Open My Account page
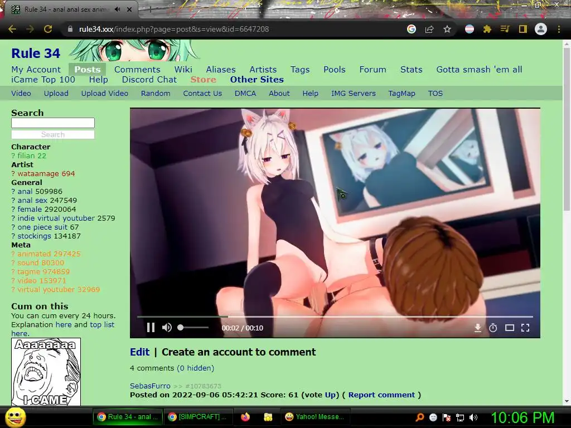 [x=36, y=70]
